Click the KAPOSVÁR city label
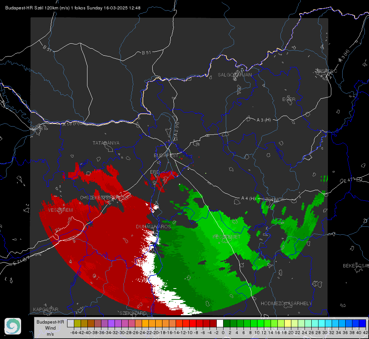369x339 pixels. point(46,309)
